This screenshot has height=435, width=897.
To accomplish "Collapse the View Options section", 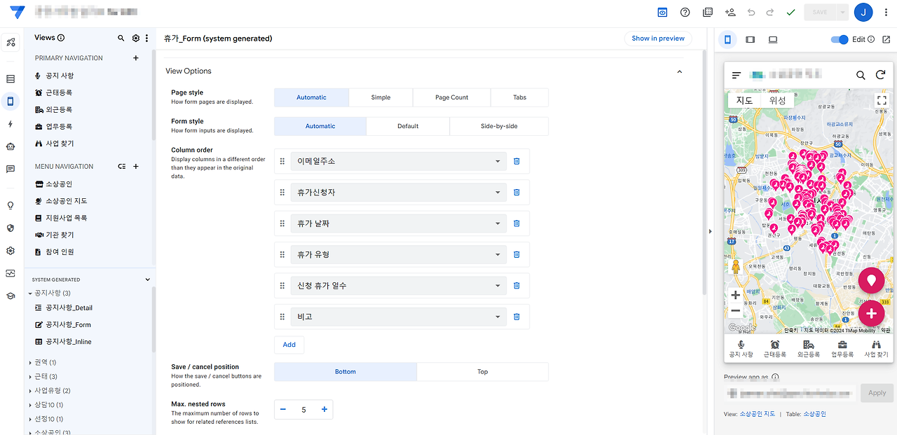I will click(x=679, y=71).
